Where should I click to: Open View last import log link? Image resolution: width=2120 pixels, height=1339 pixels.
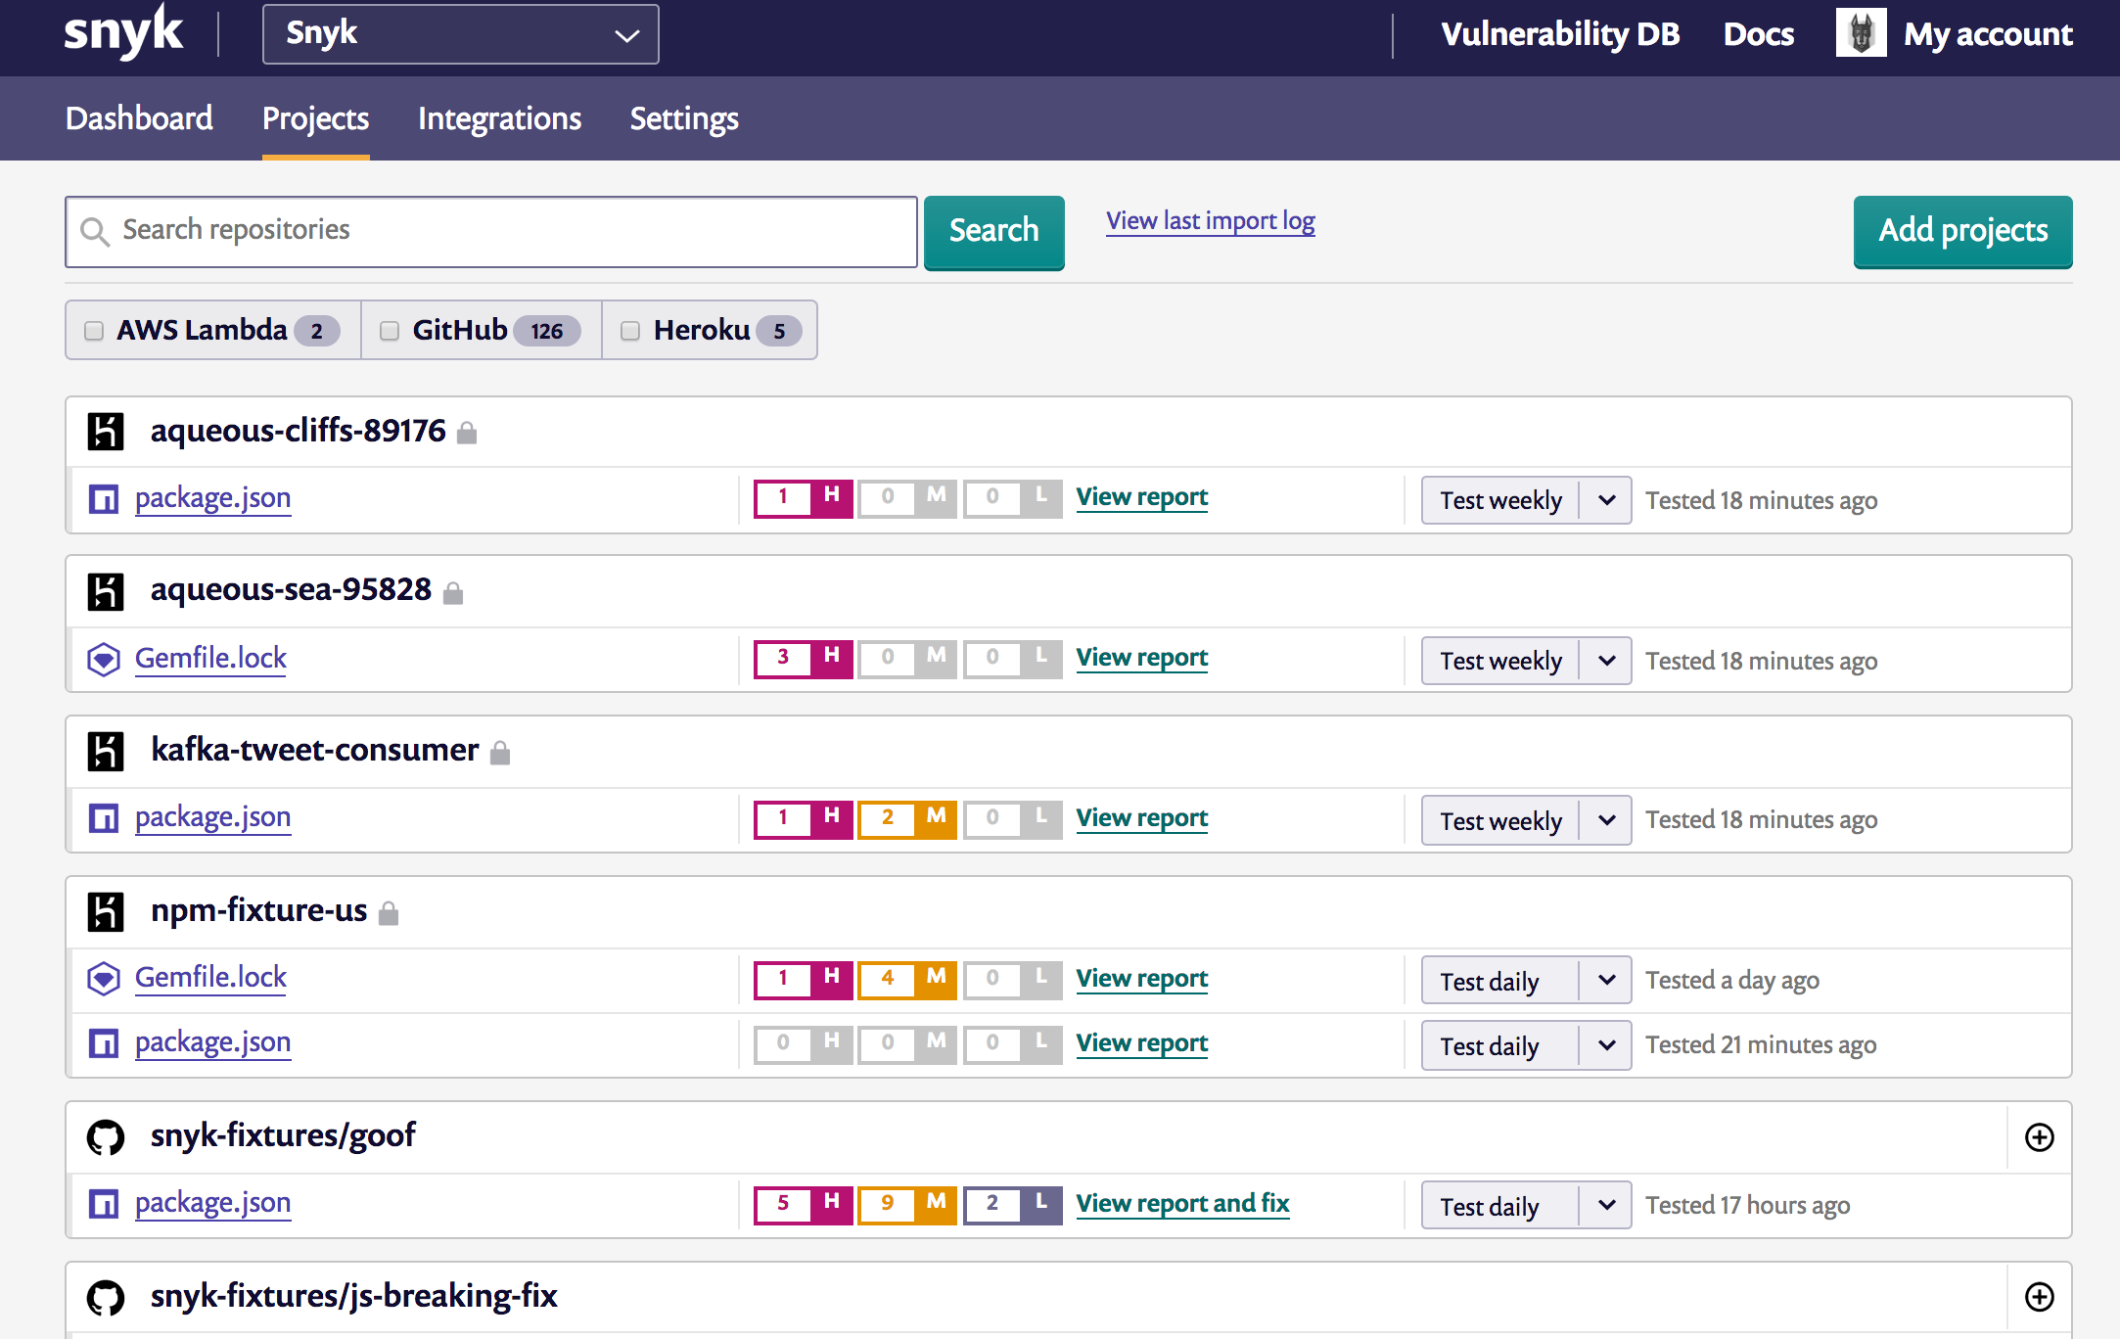coord(1210,221)
